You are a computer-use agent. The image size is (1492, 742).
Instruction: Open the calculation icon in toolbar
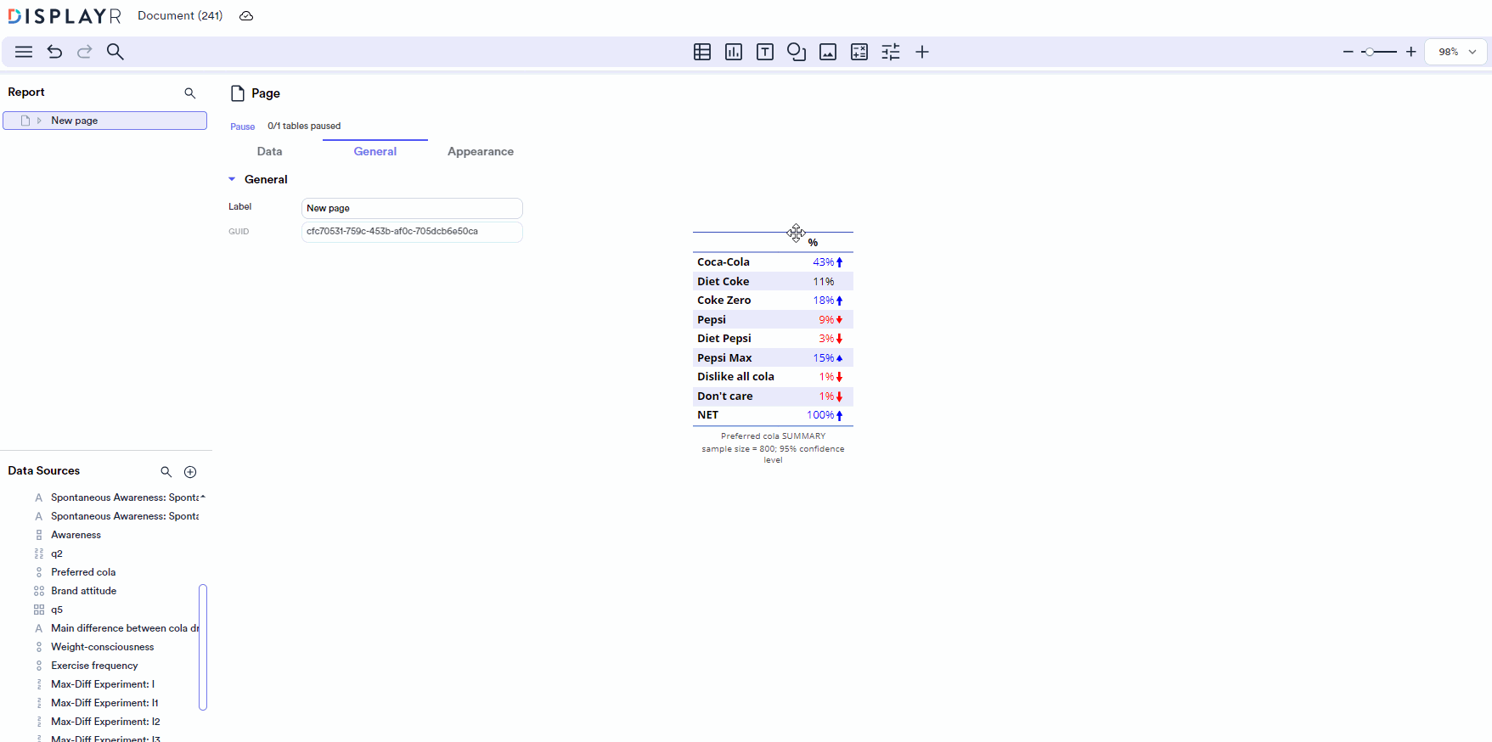[x=859, y=52]
